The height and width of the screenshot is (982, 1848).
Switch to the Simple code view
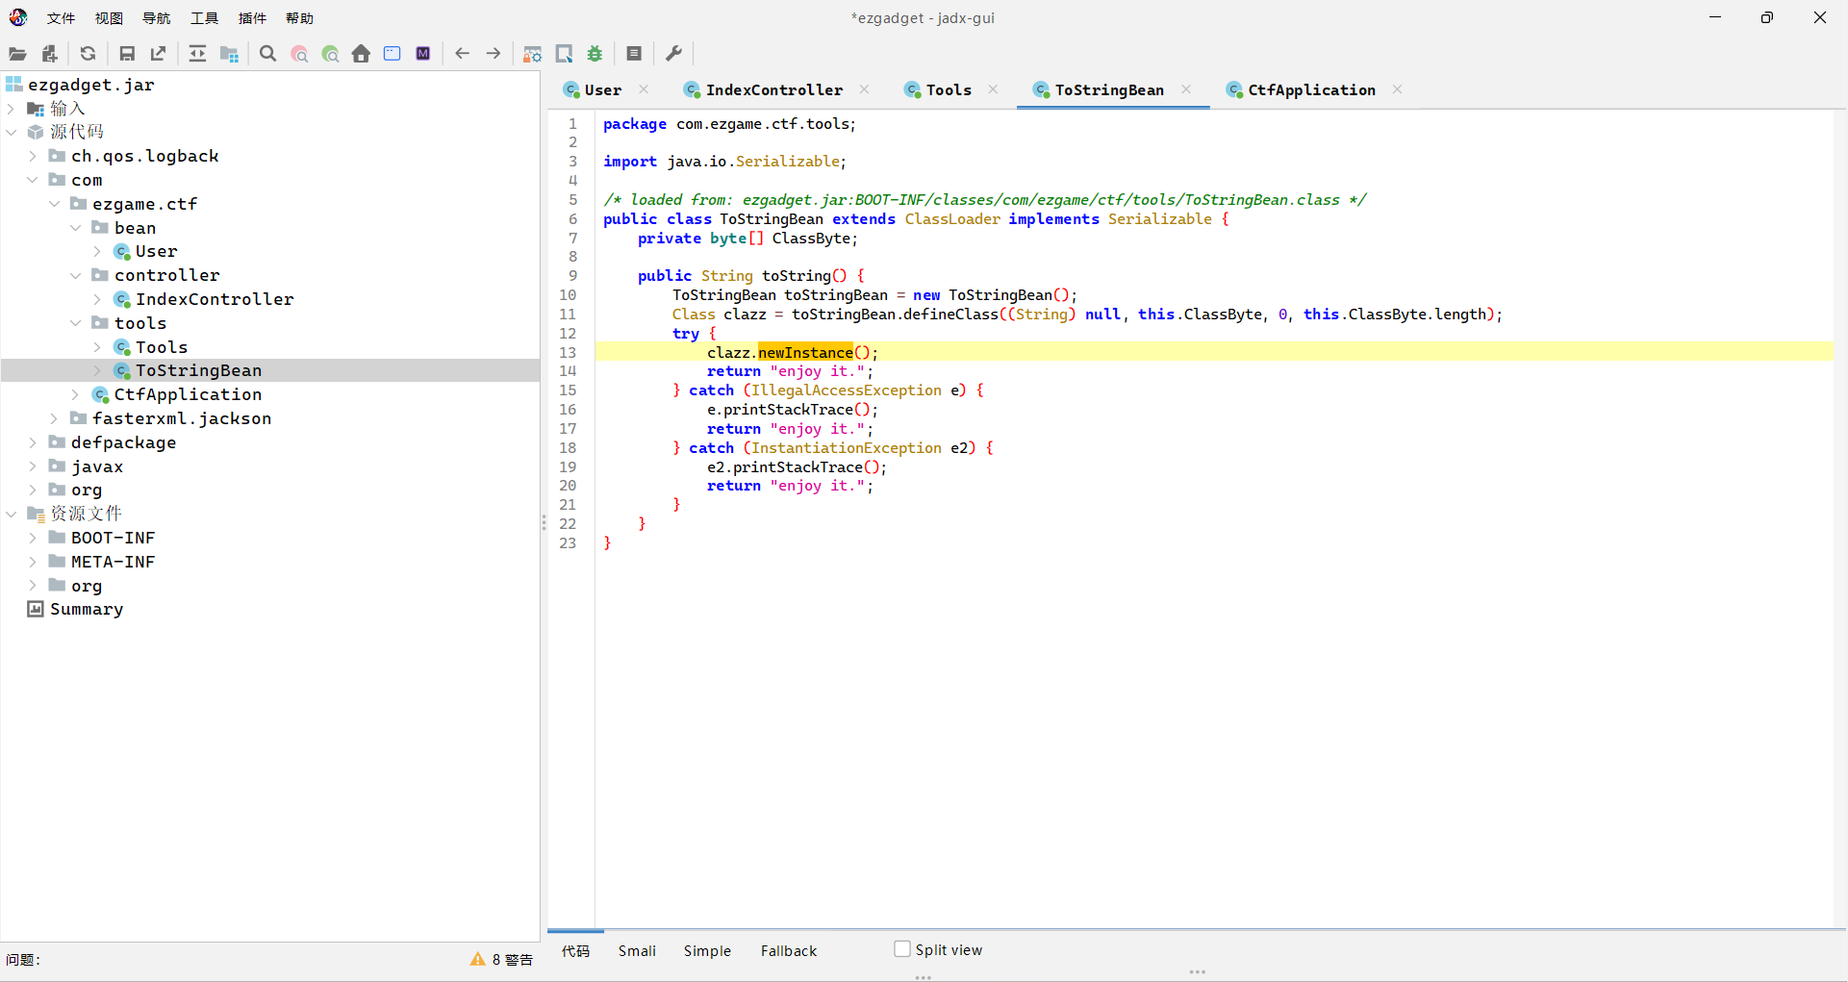(707, 950)
